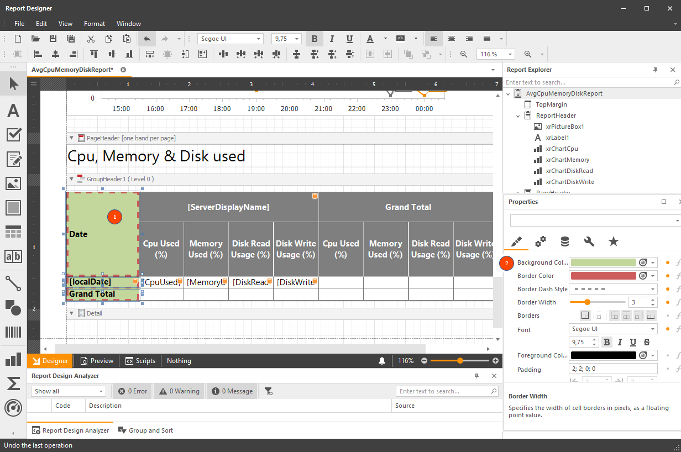Pick the Label control in the toolbox
Viewport: 681px width, 452px height.
(x=13, y=111)
